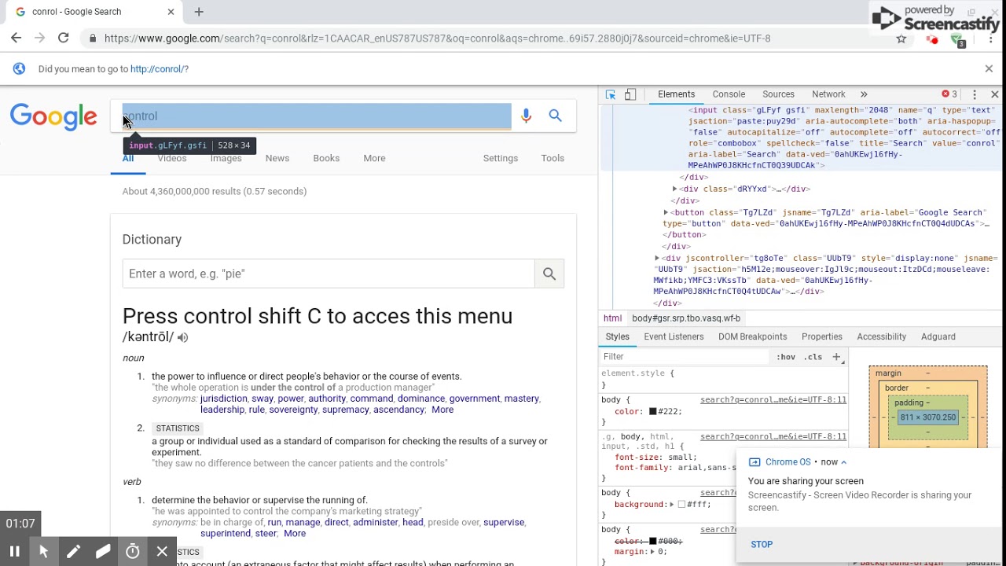Open the Adguard extension icon in toolbar
Image resolution: width=1006 pixels, height=566 pixels.
pyautogui.click(x=956, y=40)
